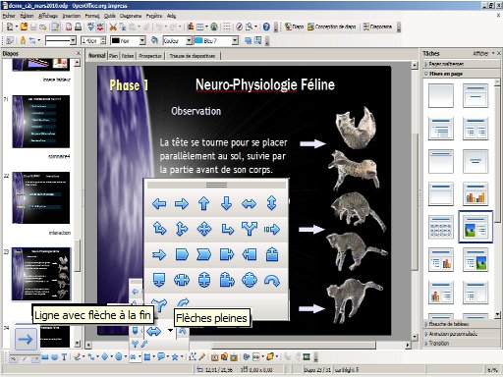
Task: Pick the left-right double arrow shape
Action: click(x=249, y=204)
